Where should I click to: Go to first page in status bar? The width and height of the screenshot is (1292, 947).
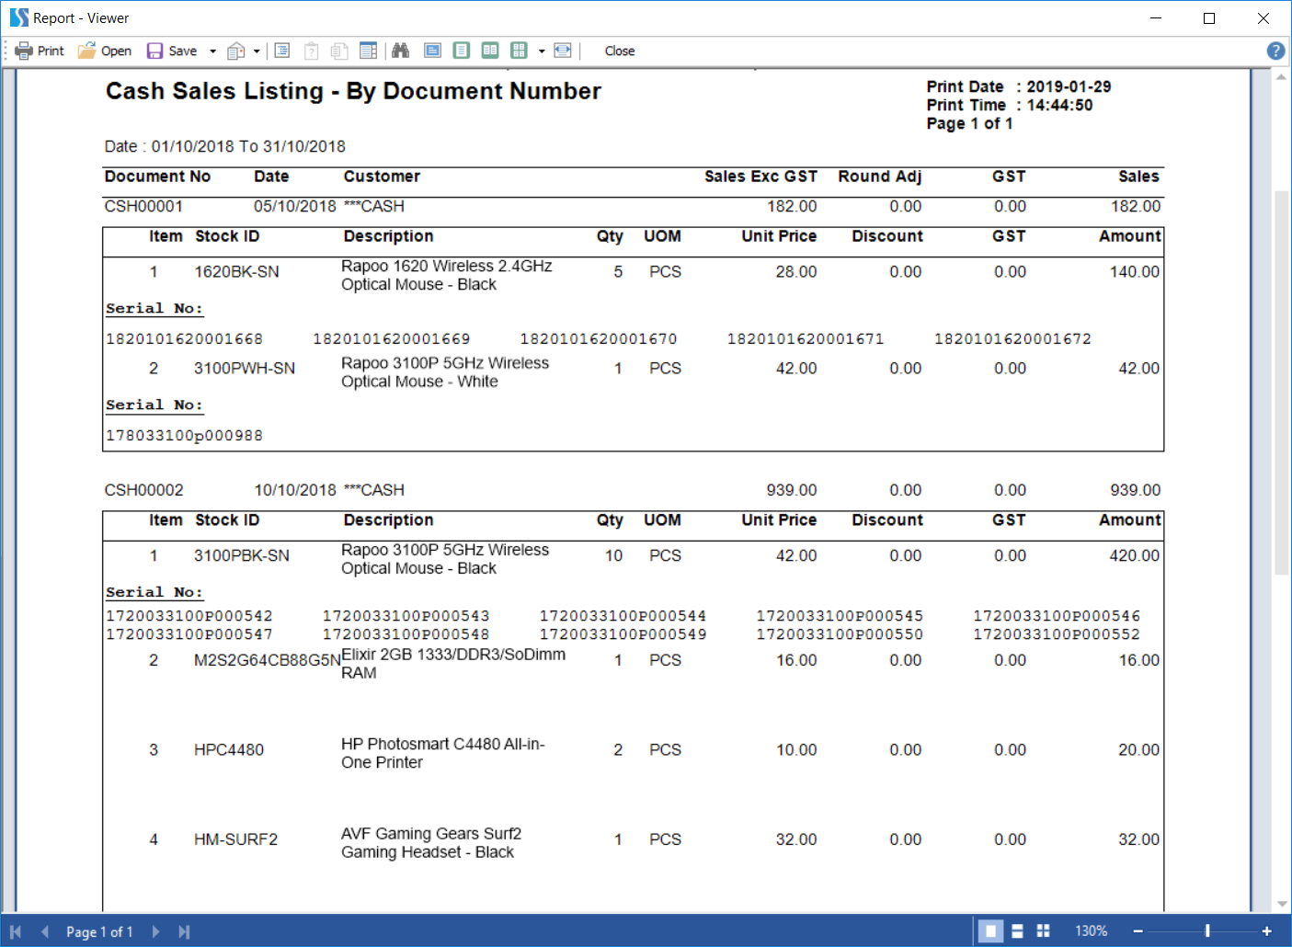(16, 931)
